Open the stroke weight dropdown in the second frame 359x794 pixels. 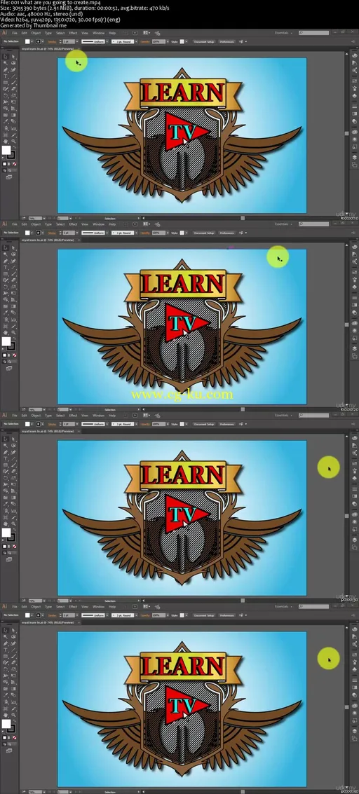(77, 233)
